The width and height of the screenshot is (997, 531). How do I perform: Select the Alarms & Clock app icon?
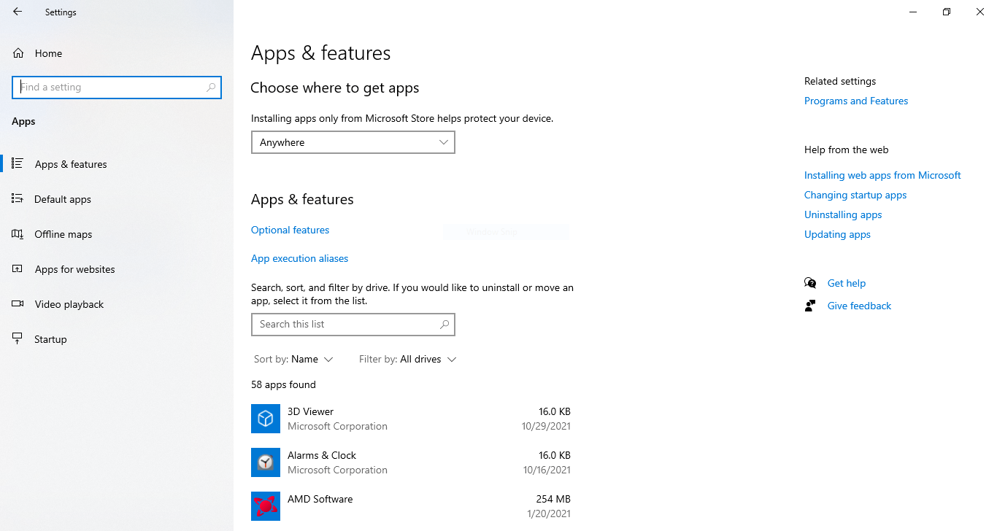[266, 462]
